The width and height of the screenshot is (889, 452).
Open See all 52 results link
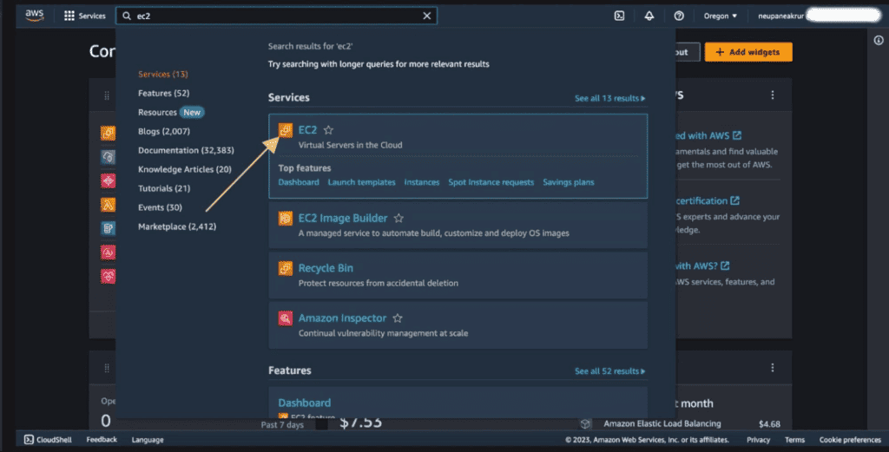[610, 371]
